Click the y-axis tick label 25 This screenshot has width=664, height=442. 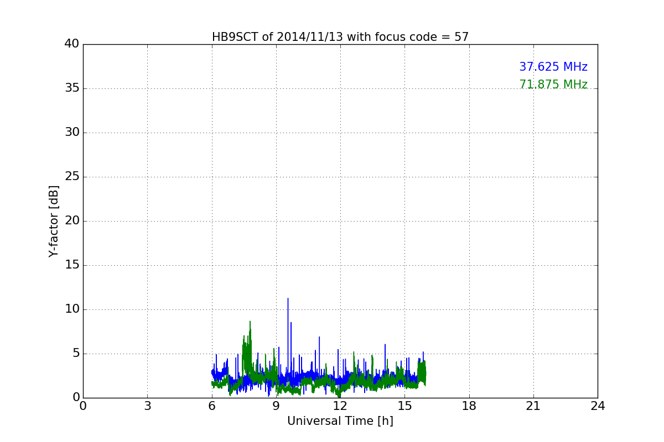click(x=72, y=177)
